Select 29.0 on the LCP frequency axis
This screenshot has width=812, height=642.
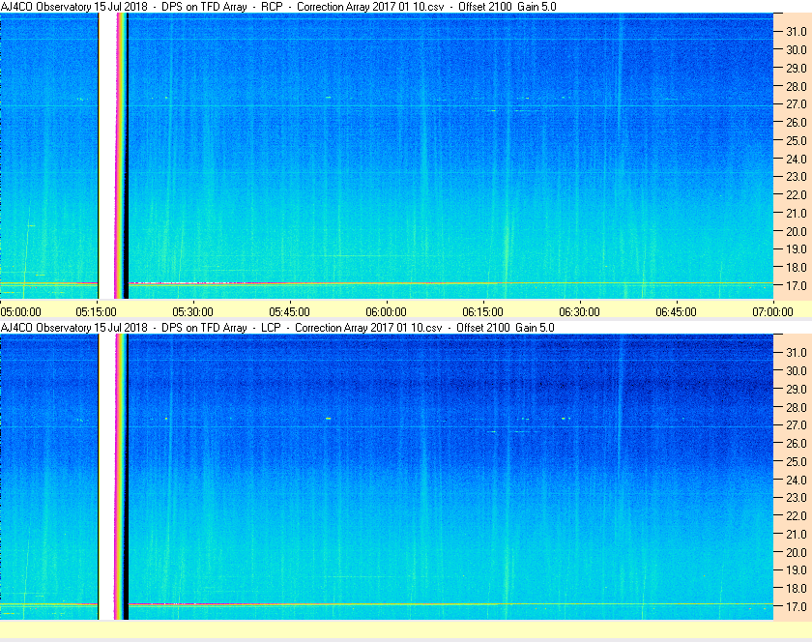click(x=797, y=389)
